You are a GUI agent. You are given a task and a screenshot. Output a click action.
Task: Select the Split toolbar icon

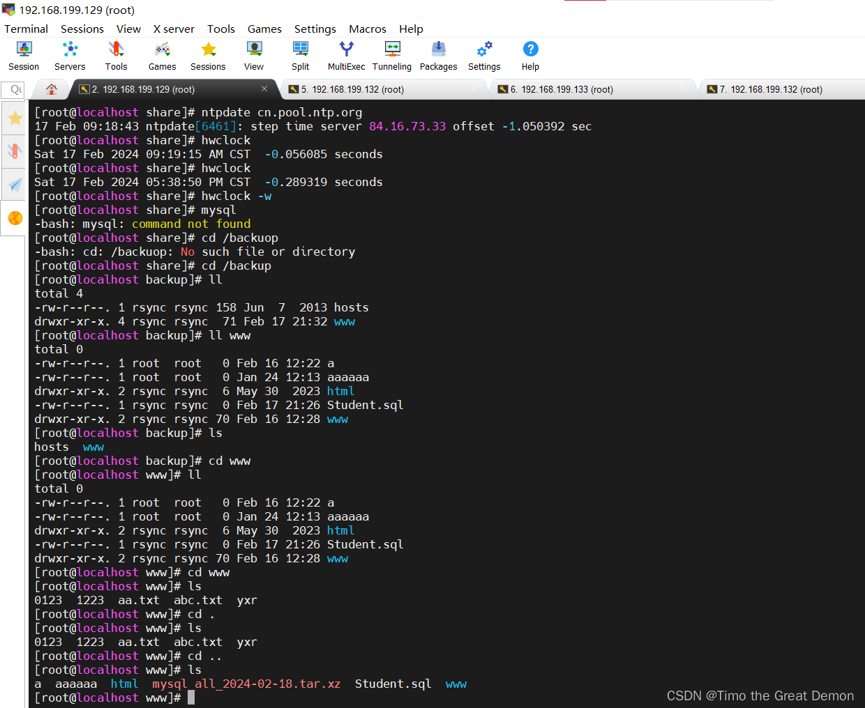click(301, 56)
